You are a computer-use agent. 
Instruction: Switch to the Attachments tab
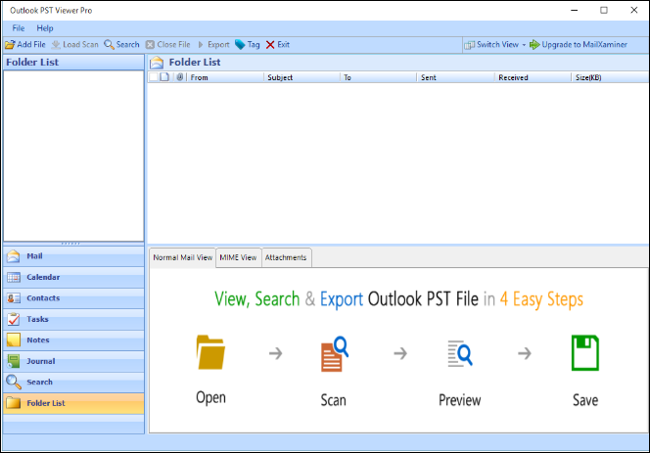click(x=286, y=257)
